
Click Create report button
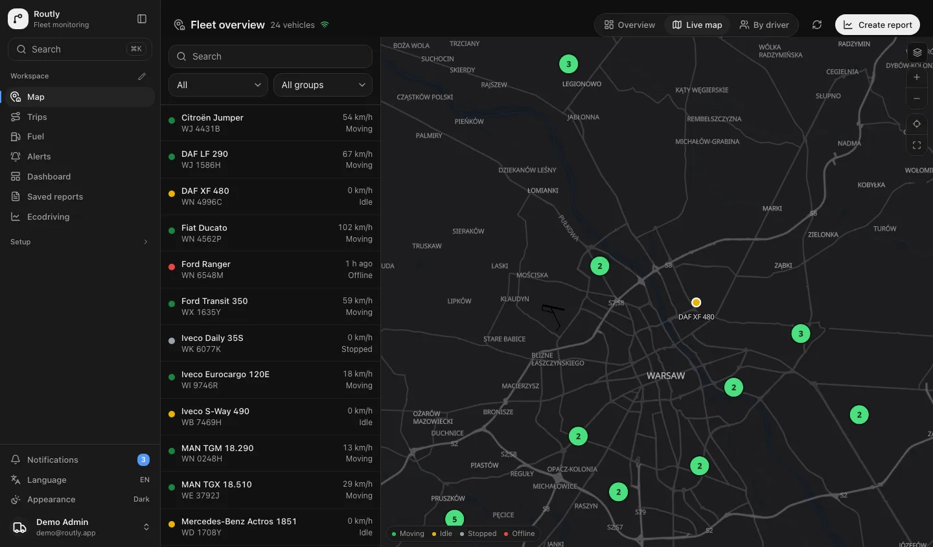(877, 25)
